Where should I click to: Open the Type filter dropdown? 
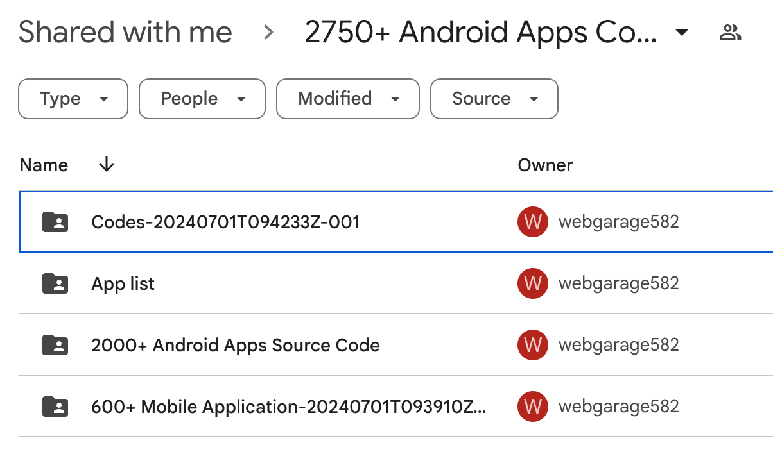pos(73,99)
